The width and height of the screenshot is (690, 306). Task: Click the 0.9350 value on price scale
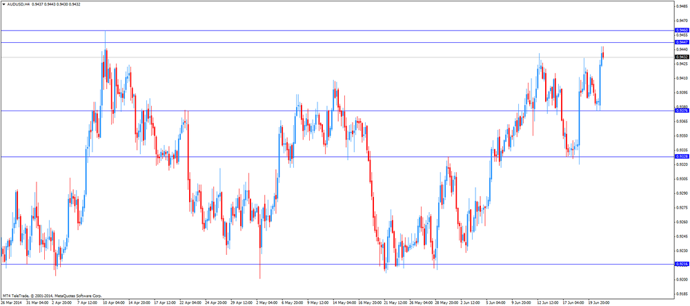(x=682, y=135)
